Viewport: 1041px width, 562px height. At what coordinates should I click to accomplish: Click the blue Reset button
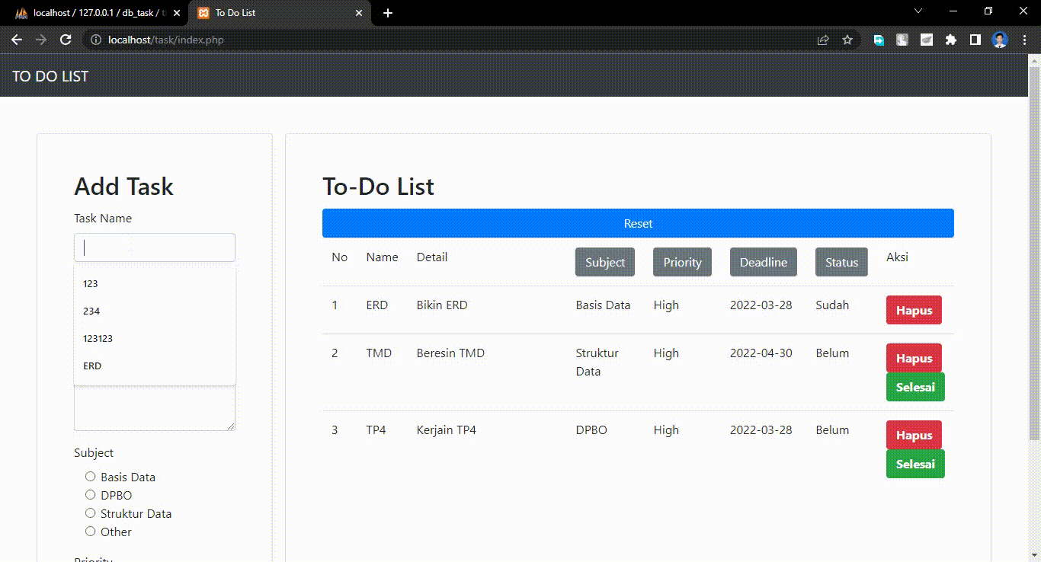(638, 223)
